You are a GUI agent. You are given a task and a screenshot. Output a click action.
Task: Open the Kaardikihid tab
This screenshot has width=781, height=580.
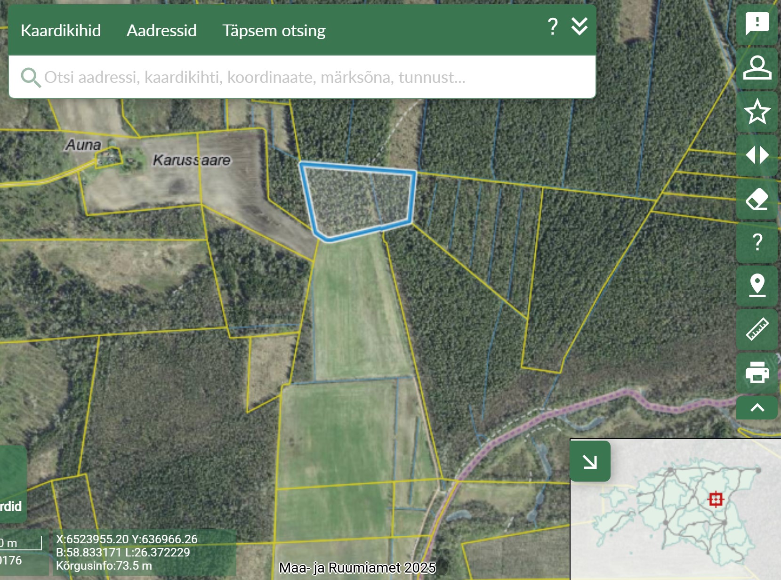click(x=61, y=31)
